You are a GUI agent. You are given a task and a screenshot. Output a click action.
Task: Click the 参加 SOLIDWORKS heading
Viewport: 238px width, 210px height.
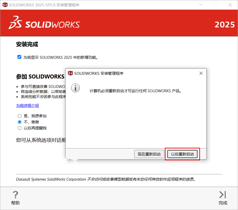40,77
